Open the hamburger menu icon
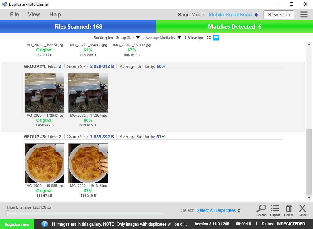The width and height of the screenshot is (313, 229). 304,15
